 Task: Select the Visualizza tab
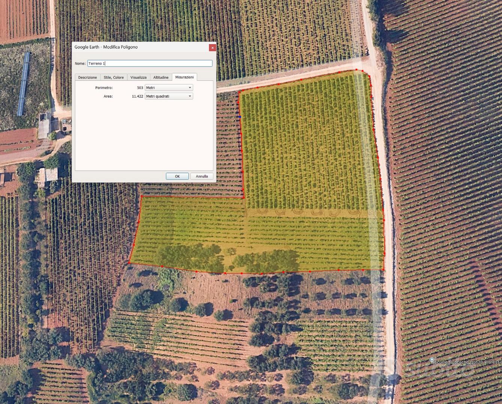(x=138, y=77)
